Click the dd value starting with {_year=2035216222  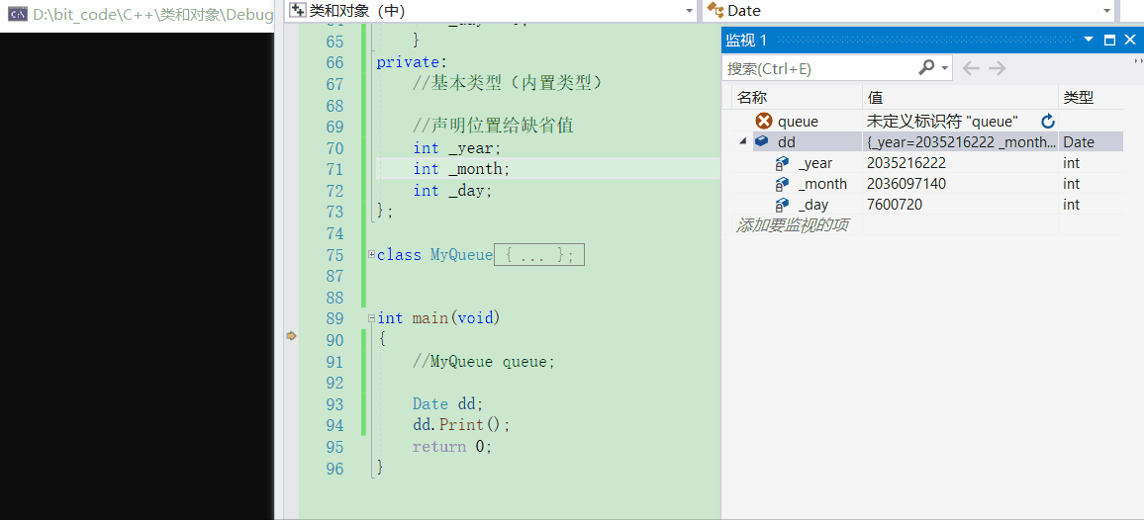point(961,142)
